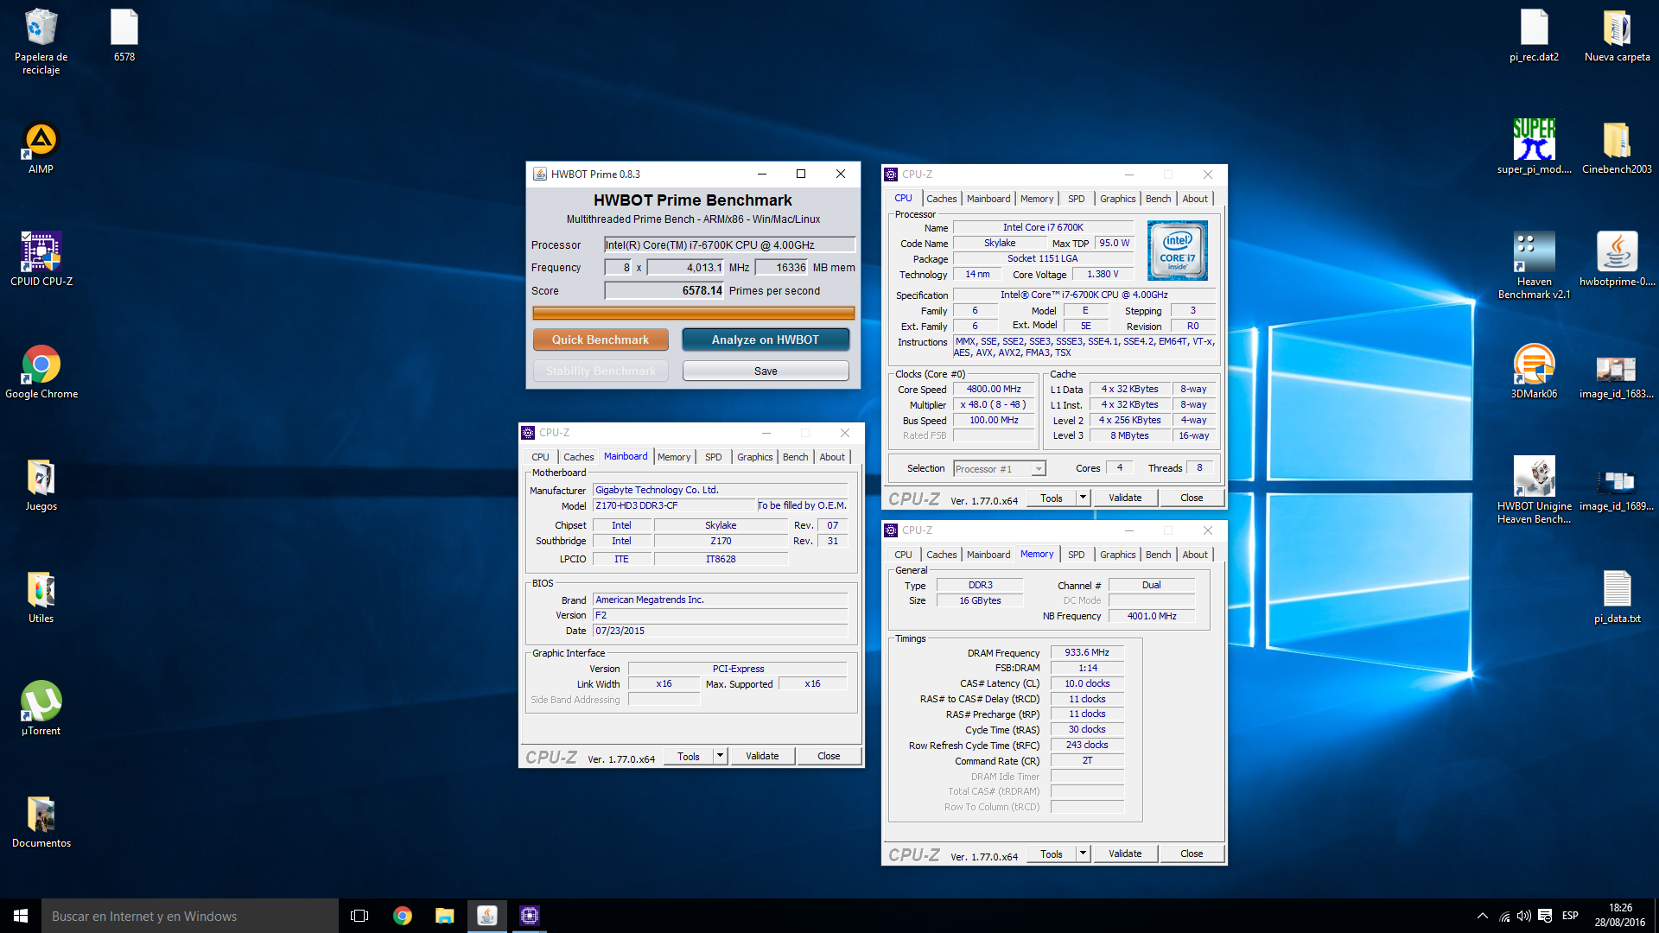Click the Processor field in HWBOT Prime
Screen dimensions: 1659x933
[x=729, y=244]
